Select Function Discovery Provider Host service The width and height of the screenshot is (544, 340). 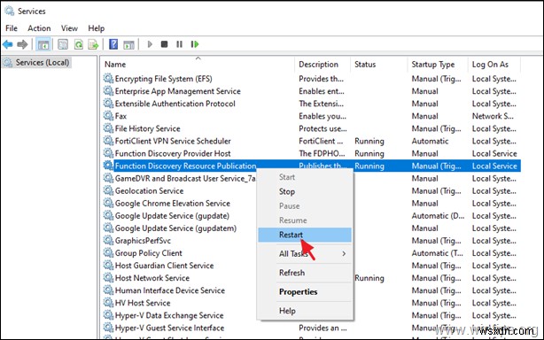pos(173,153)
